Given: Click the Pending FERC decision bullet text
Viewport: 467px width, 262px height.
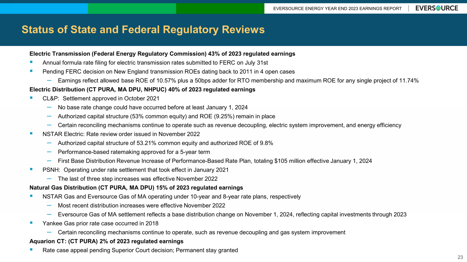Looking at the screenshot, I should (168, 72).
